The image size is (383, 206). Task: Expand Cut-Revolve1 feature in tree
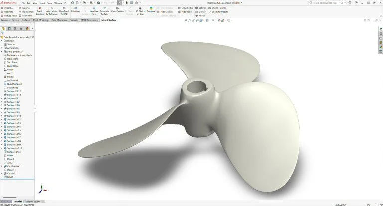click(2, 166)
